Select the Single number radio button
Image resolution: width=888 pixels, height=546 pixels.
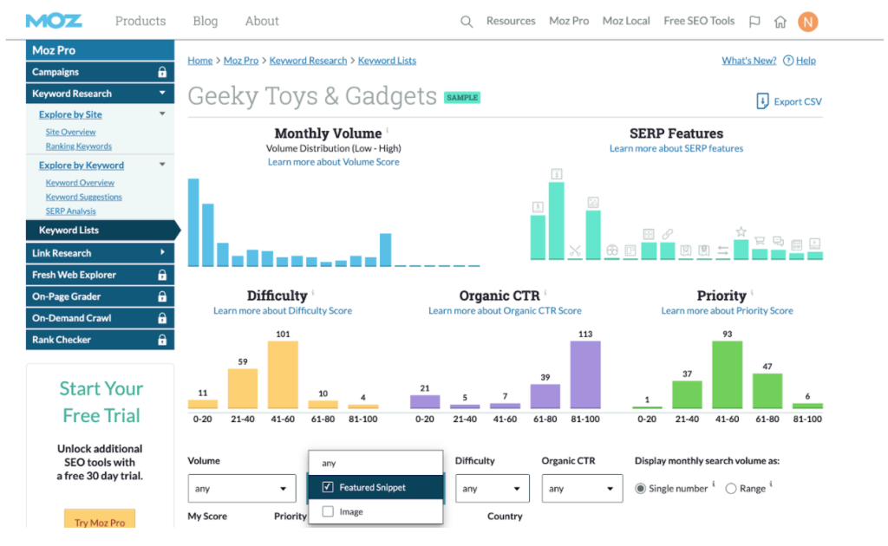(x=640, y=488)
